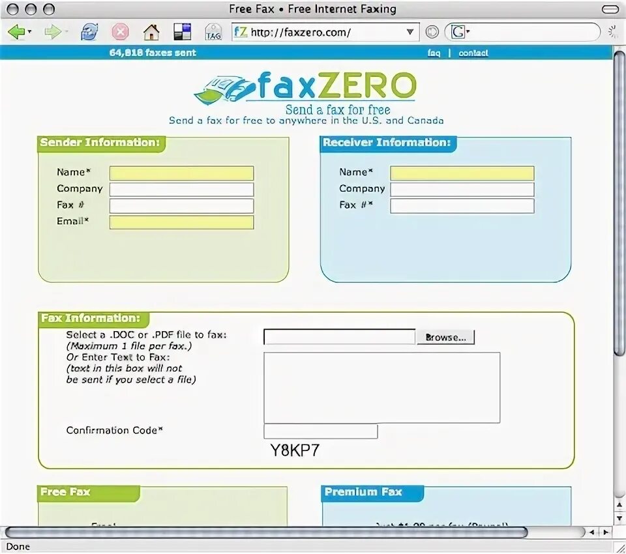Viewport: 626px width, 554px height.
Task: Click the Receiver Fax # field
Action: [462, 206]
